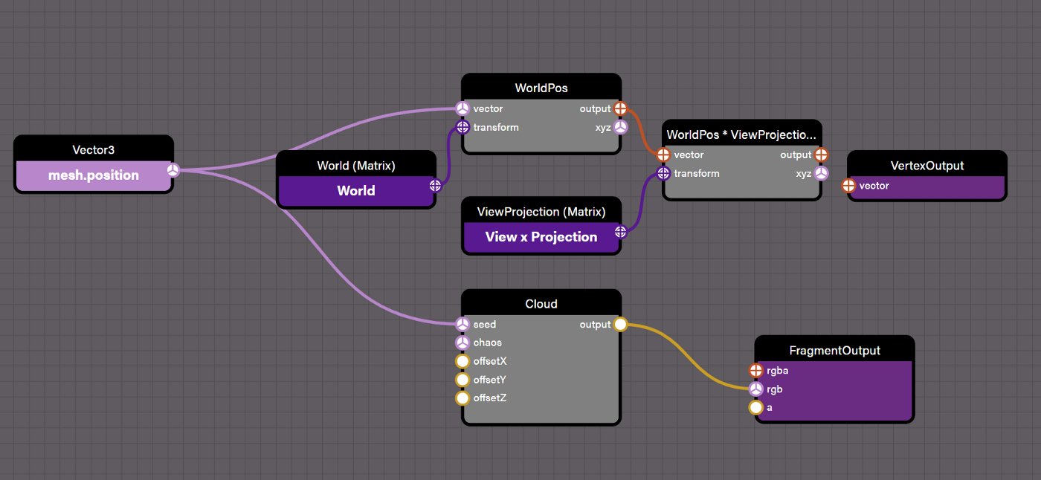Click the FragmentOutput rgba input port
The image size is (1041, 480).
(755, 370)
